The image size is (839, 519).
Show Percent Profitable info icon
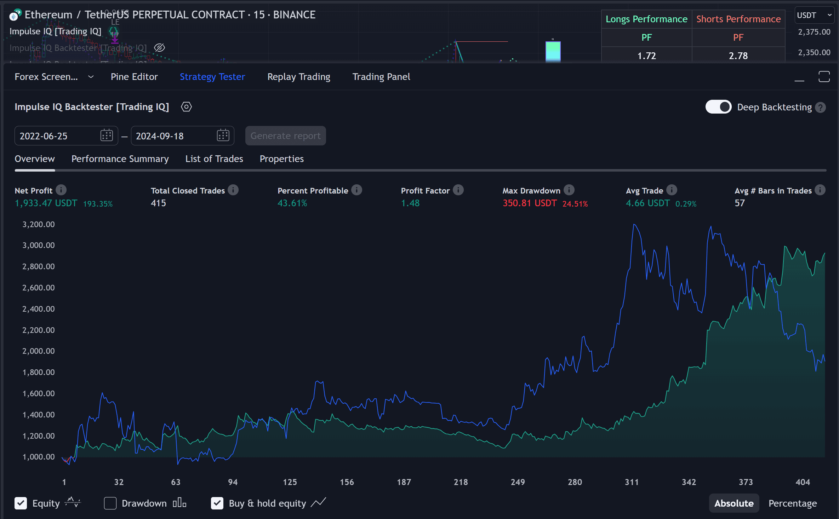pos(356,190)
